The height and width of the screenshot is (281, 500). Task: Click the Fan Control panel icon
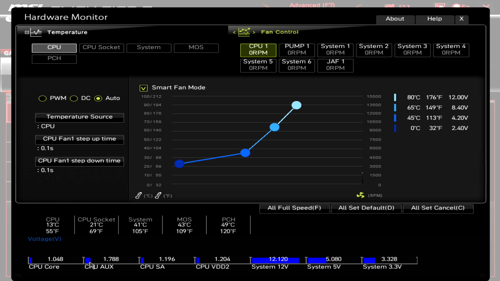(x=244, y=32)
